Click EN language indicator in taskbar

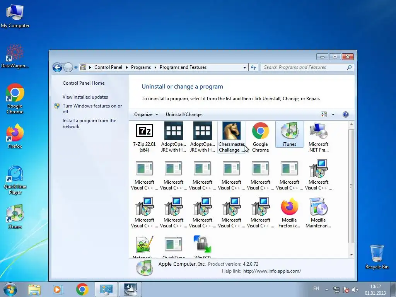point(316,288)
